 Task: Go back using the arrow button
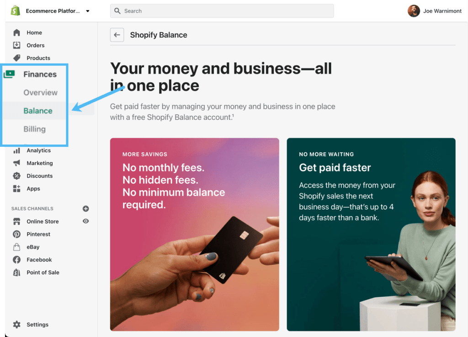117,35
